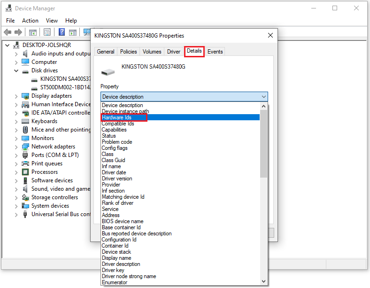Open the File menu
Image resolution: width=370 pixels, height=288 pixels.
10,21
